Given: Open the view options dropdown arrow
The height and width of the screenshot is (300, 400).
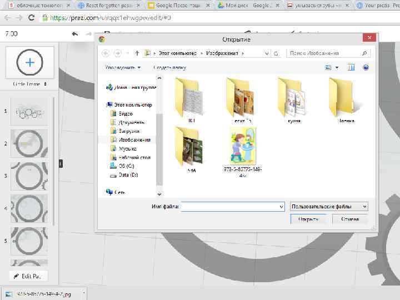Looking at the screenshot, I should coord(337,68).
